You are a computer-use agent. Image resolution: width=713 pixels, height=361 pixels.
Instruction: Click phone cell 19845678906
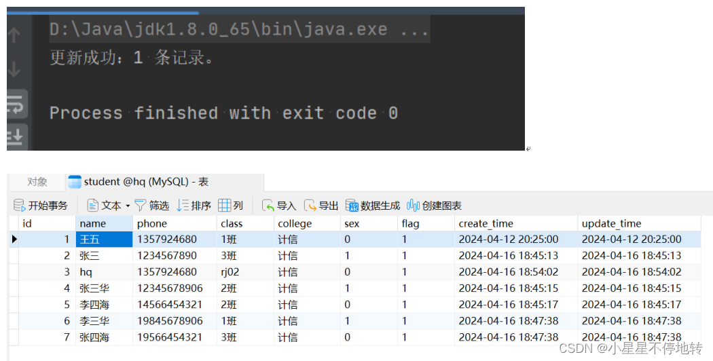pyautogui.click(x=175, y=321)
